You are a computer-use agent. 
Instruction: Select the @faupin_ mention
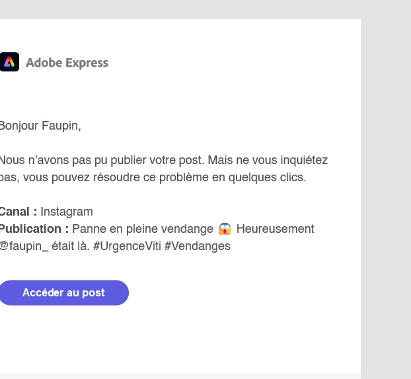(x=24, y=247)
